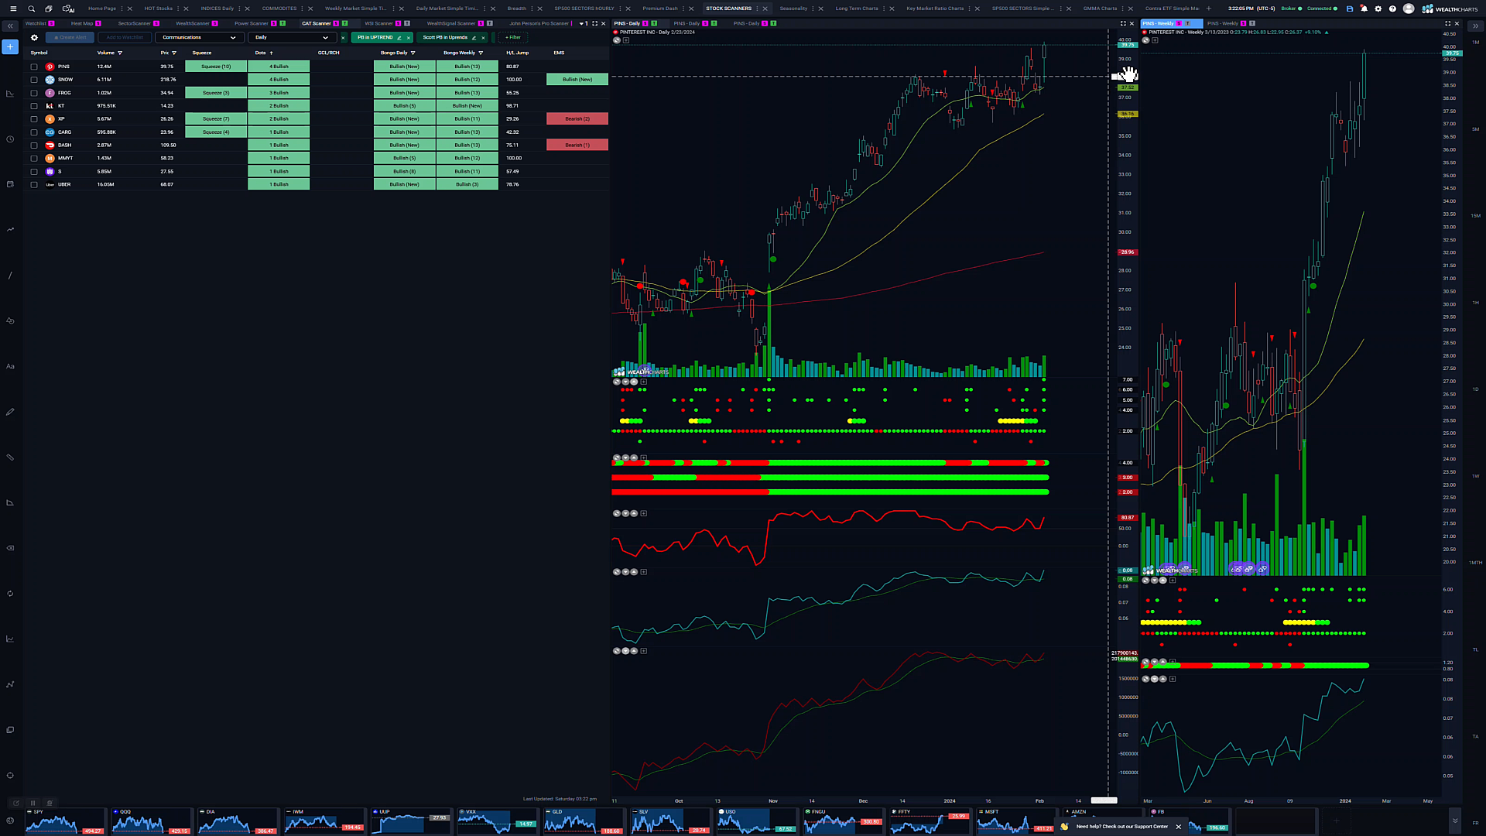The height and width of the screenshot is (836, 1486).
Task: Open the user profile avatar
Action: [1409, 9]
